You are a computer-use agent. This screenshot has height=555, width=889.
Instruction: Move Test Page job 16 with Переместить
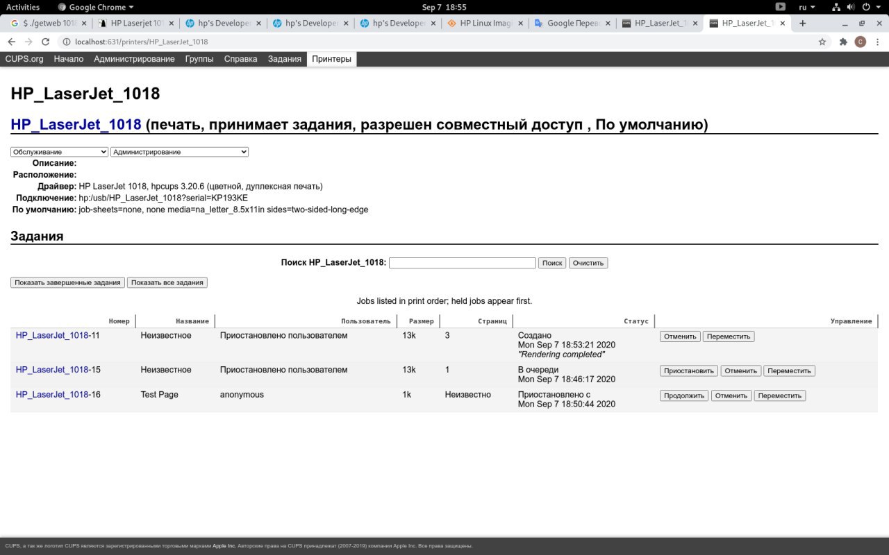(x=779, y=395)
